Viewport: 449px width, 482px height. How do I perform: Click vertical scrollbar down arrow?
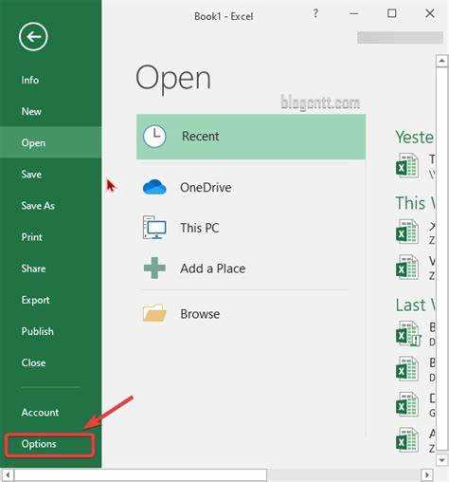(442, 460)
